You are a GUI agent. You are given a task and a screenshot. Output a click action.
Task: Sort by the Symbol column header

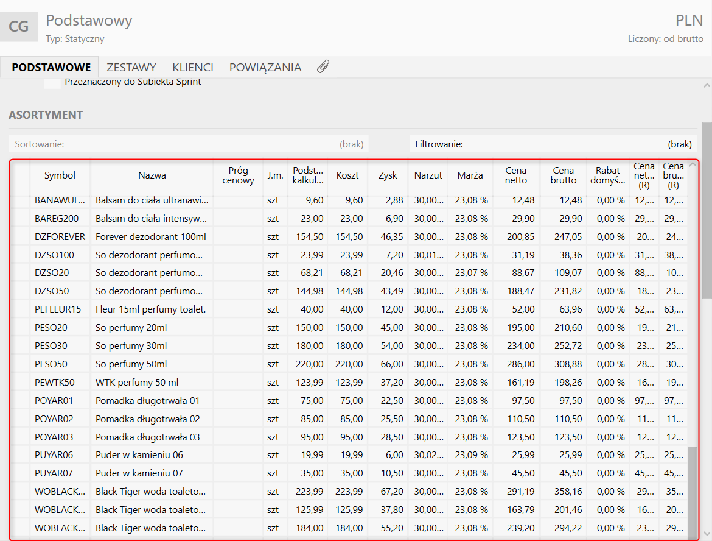click(60, 175)
